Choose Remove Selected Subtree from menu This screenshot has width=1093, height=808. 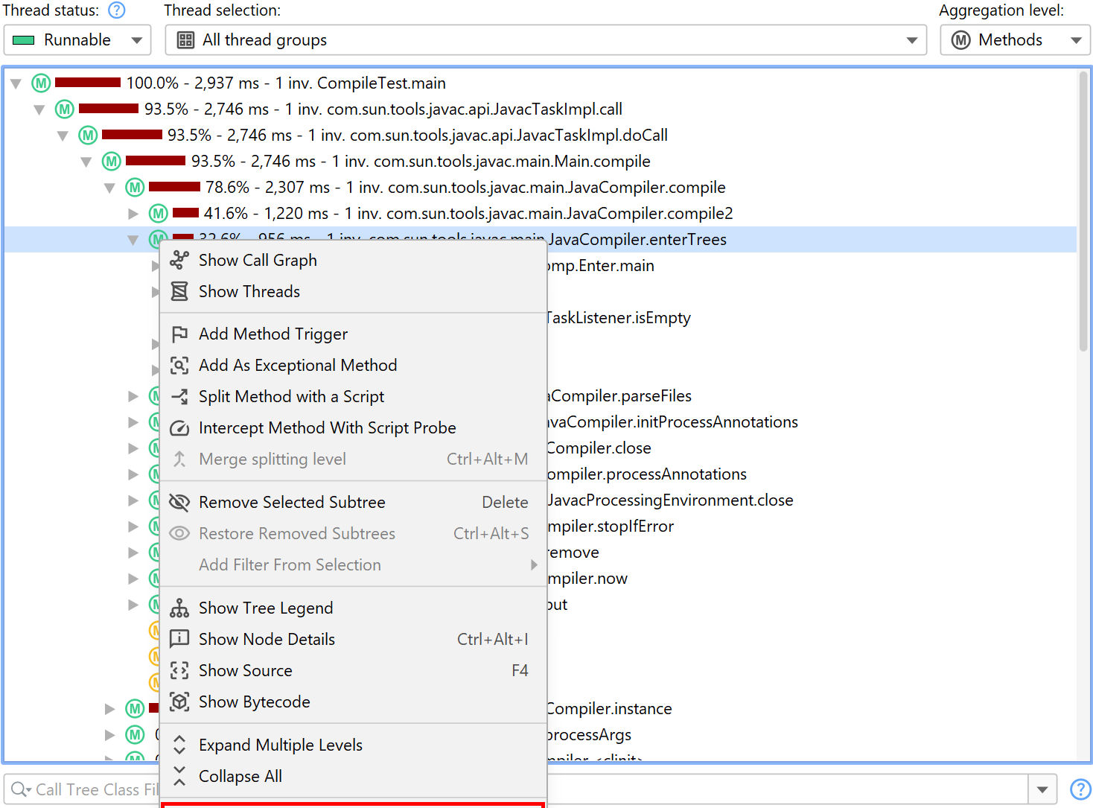tap(292, 503)
